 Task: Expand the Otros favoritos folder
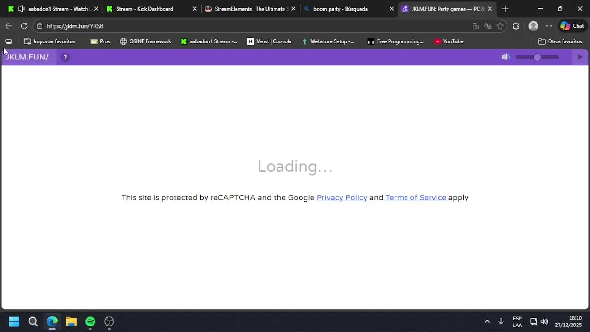click(560, 41)
